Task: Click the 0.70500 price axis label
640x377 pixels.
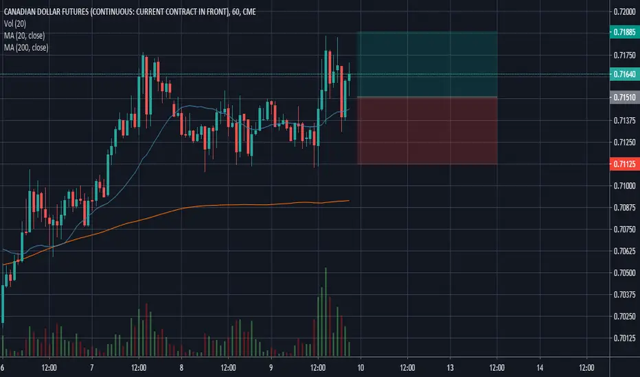Action: click(x=624, y=273)
